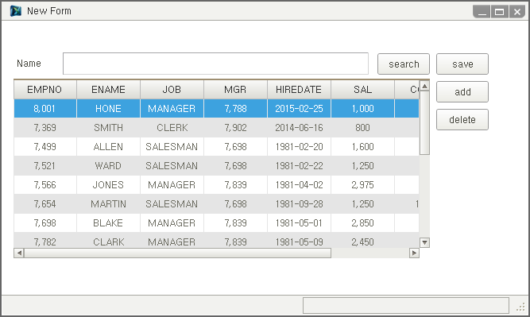Click hire date 1981-05-01 cell
This screenshot has width=530, height=317.
pyautogui.click(x=299, y=223)
